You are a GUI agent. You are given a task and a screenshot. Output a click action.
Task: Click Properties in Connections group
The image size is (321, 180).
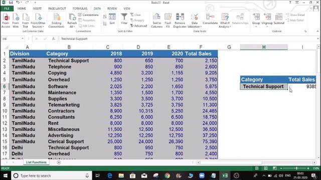point(87,20)
